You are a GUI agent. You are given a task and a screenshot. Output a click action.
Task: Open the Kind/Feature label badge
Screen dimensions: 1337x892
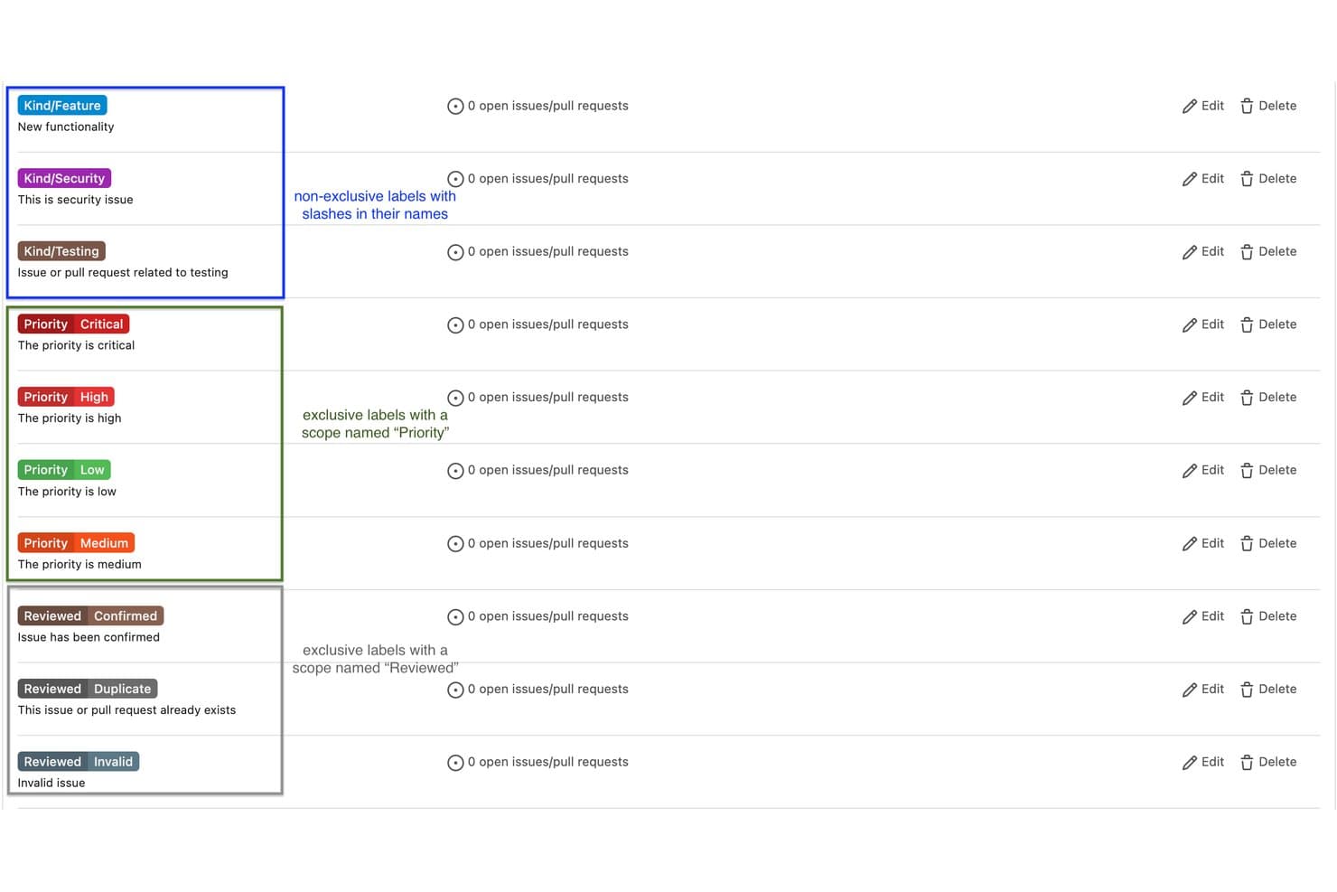coord(62,106)
